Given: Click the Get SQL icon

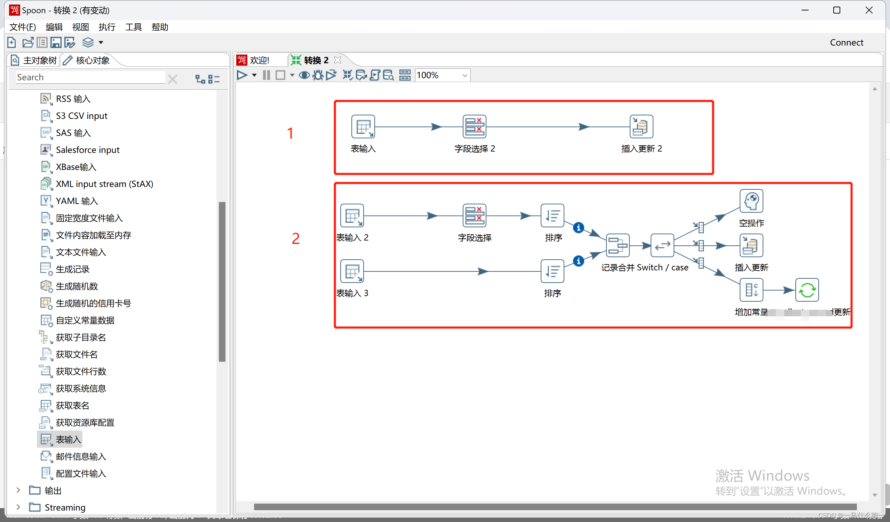Looking at the screenshot, I should [x=375, y=75].
